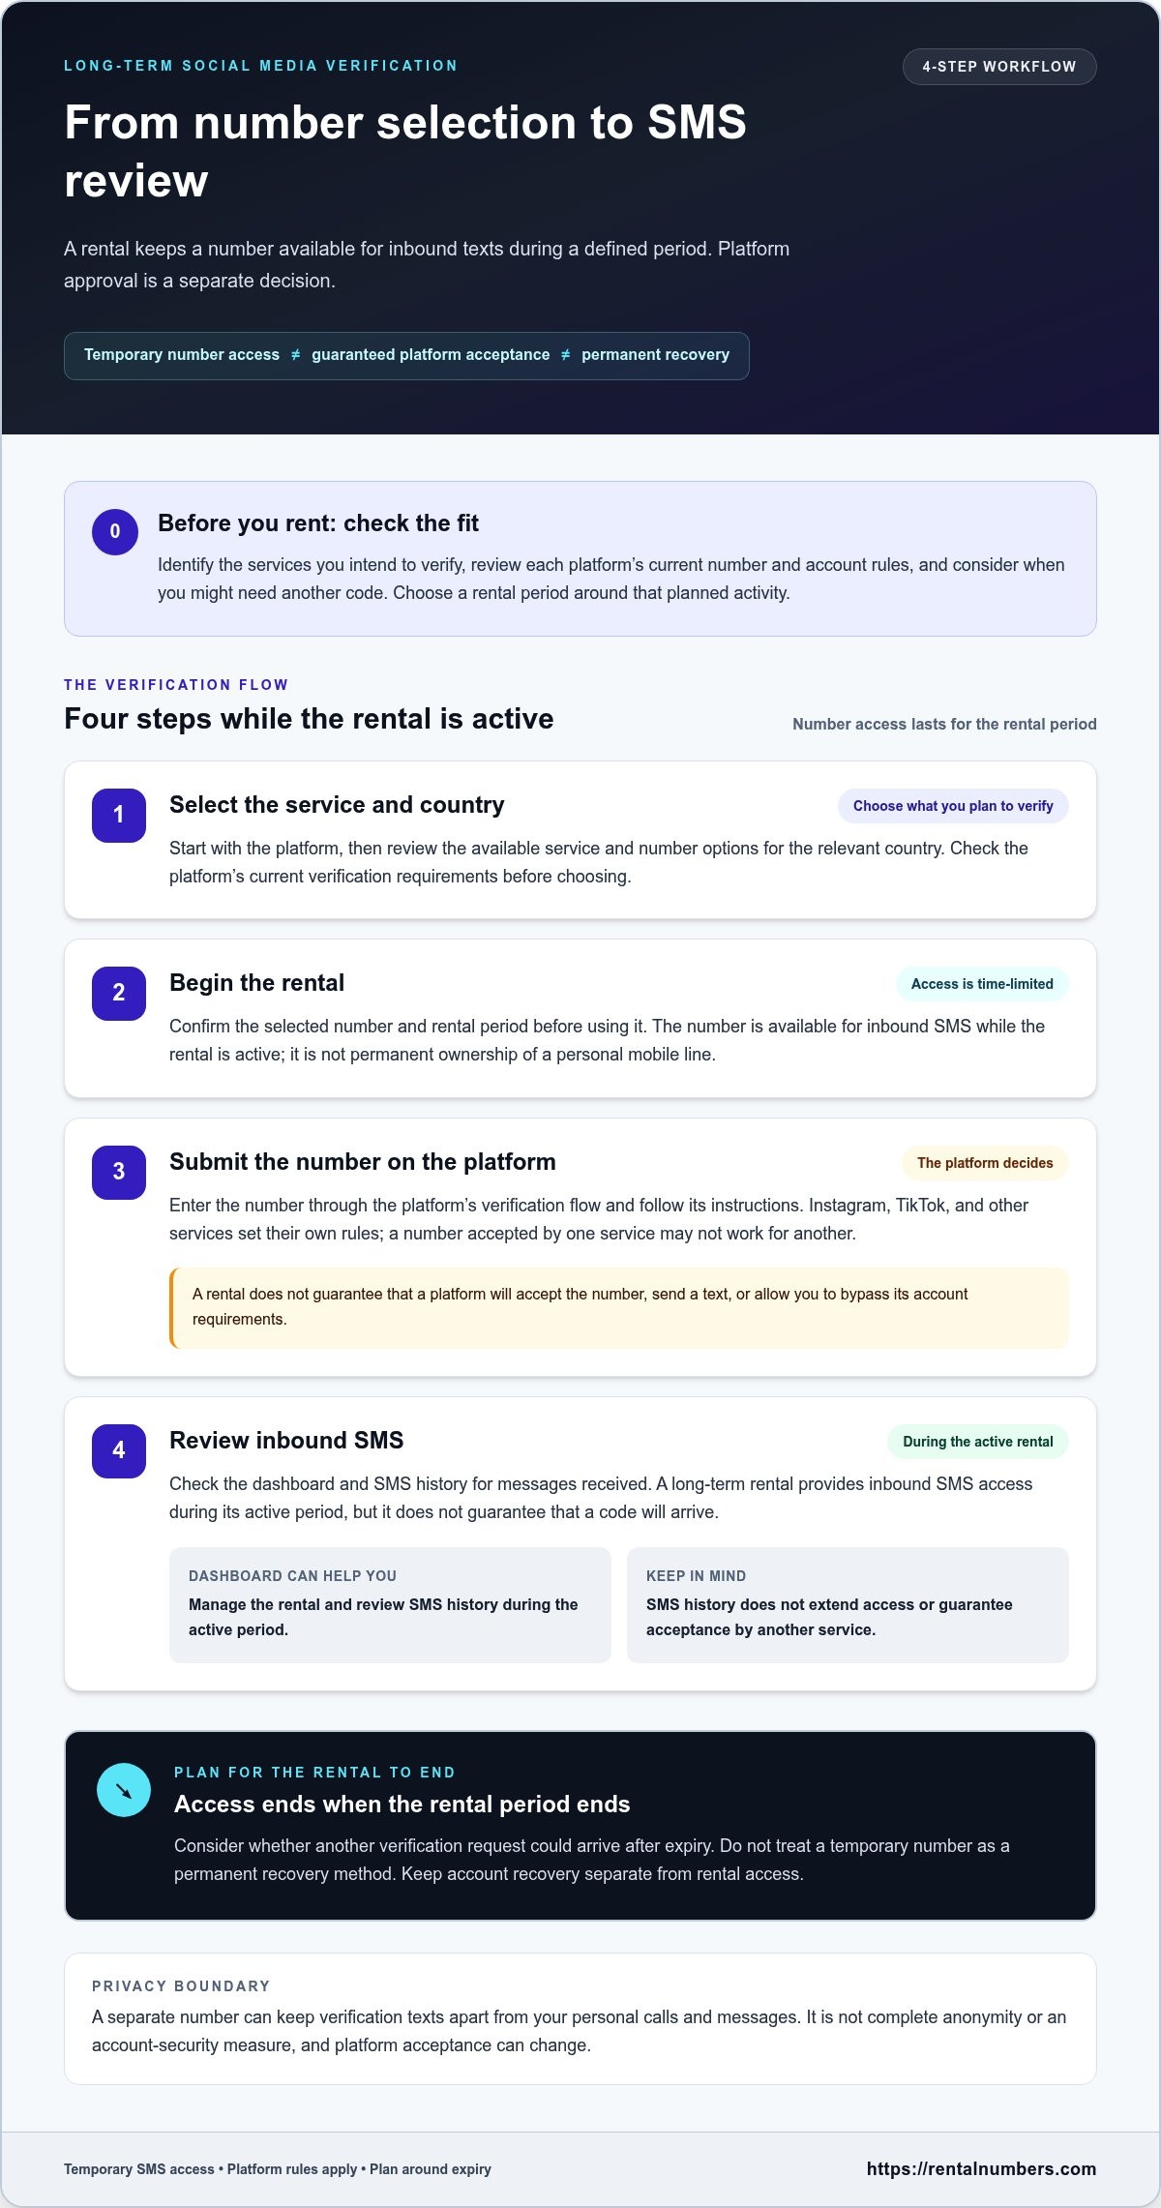The image size is (1161, 2208).
Task: Click the cyan arrow icon in the dark panel
Action: (x=124, y=1790)
